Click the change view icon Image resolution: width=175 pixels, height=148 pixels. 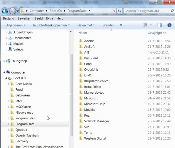pos(145,25)
